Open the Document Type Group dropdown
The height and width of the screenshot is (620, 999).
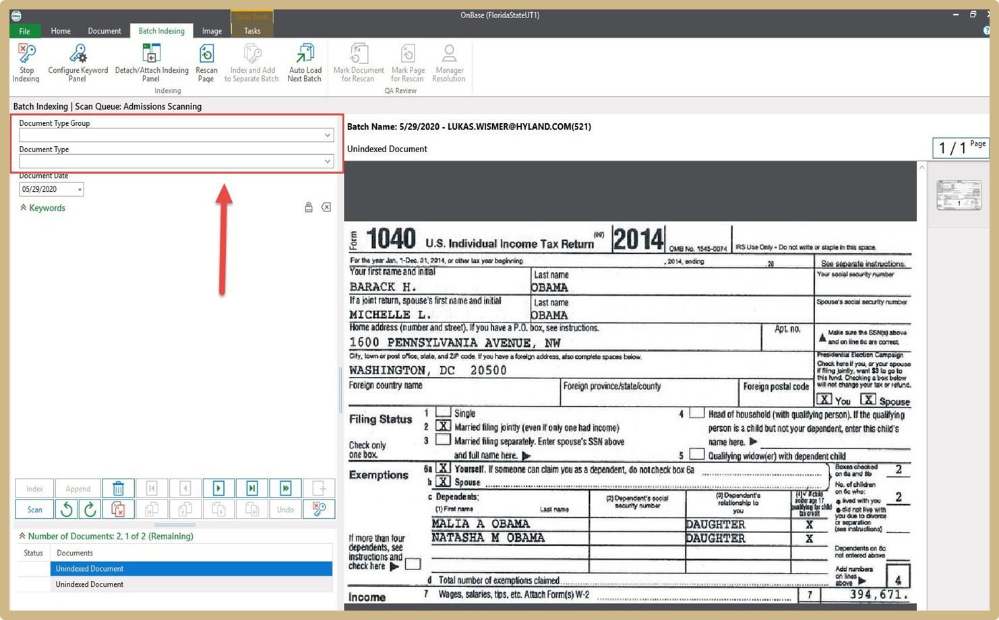[x=327, y=135]
